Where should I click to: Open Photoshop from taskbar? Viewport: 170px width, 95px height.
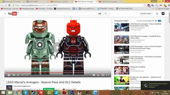(x=72, y=93)
